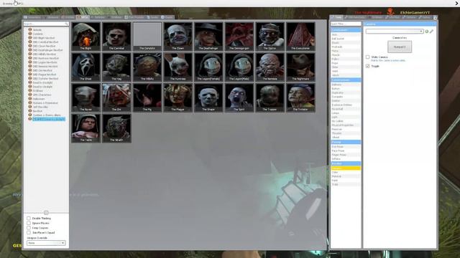Switch to the Weapons tab
This screenshot has height=258, width=460.
click(51, 17)
